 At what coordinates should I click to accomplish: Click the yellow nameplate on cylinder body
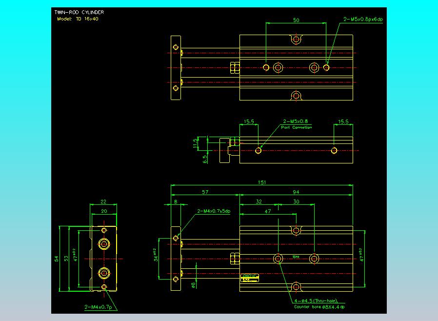250,278
